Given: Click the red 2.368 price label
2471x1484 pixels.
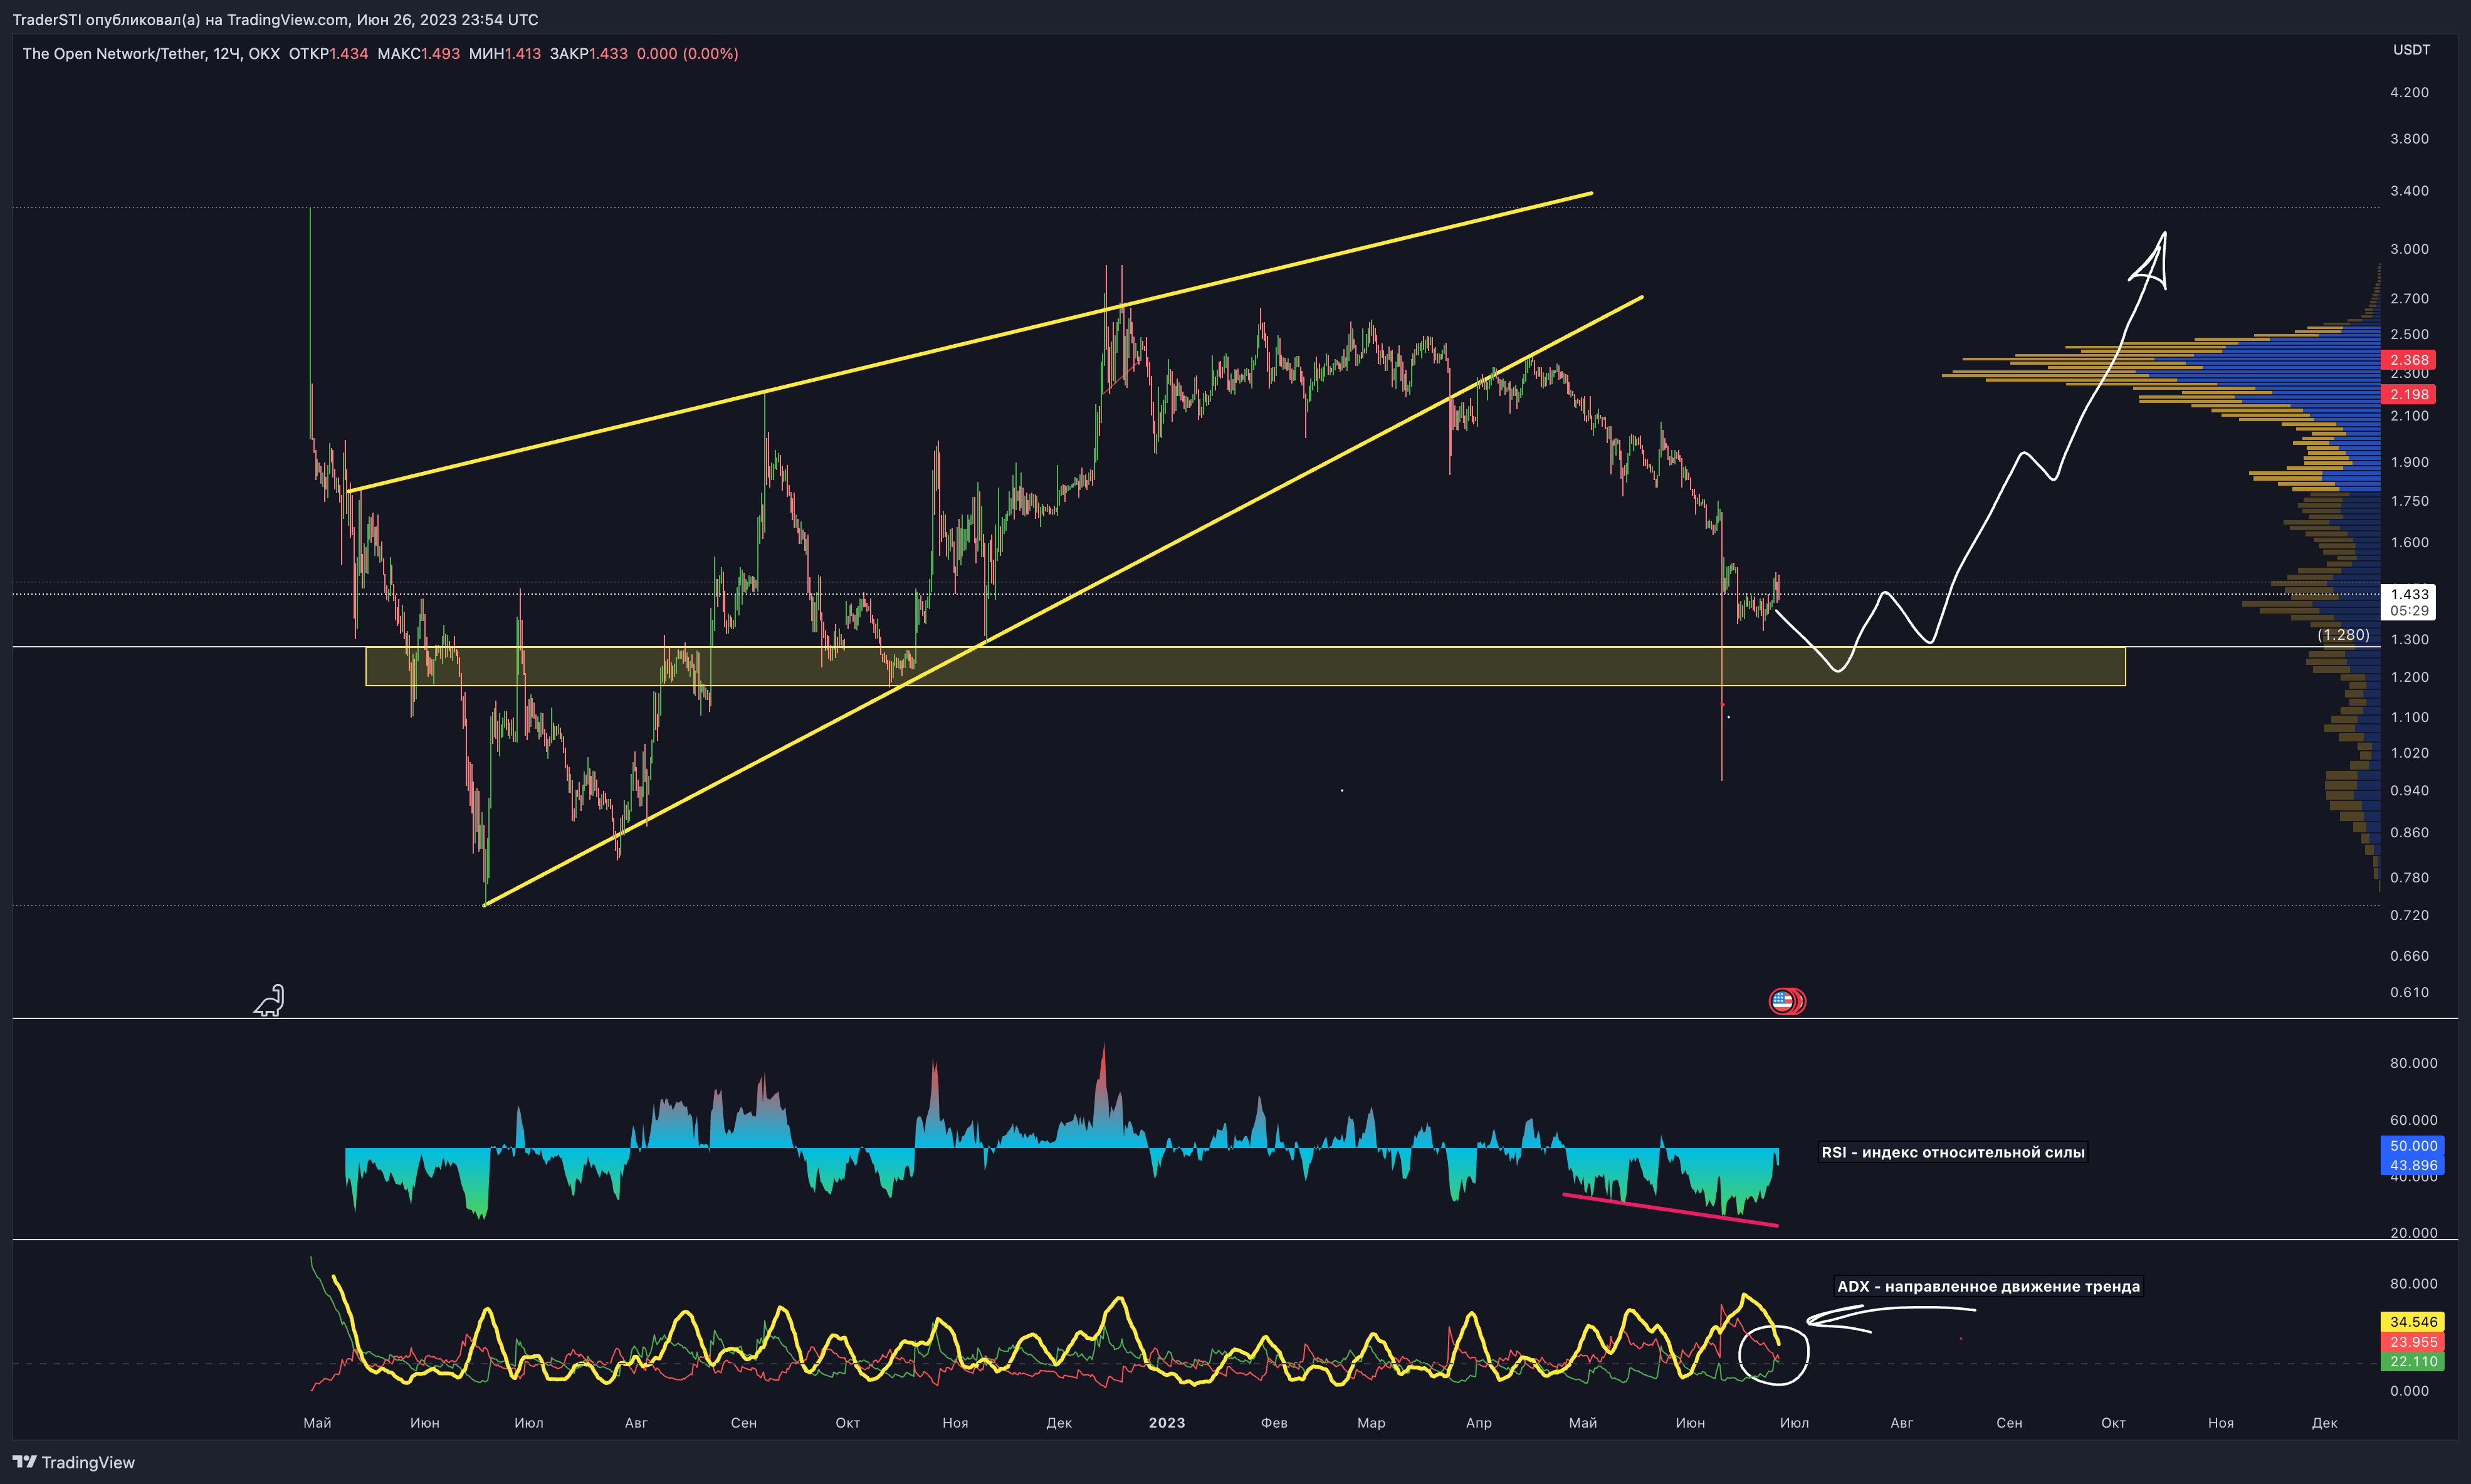Looking at the screenshot, I should click(x=2408, y=360).
